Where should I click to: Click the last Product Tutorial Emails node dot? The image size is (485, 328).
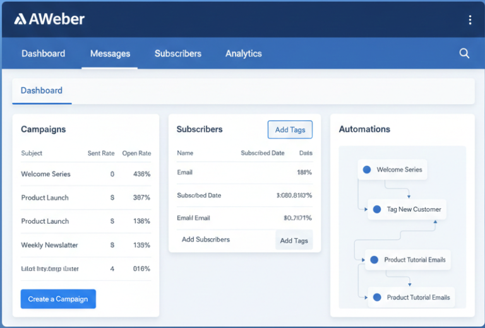pyautogui.click(x=377, y=298)
